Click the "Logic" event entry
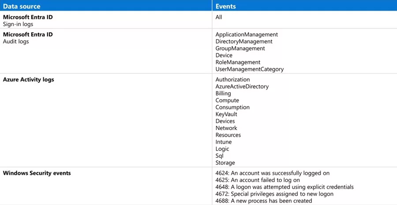The width and height of the screenshot is (397, 205). [x=222, y=149]
